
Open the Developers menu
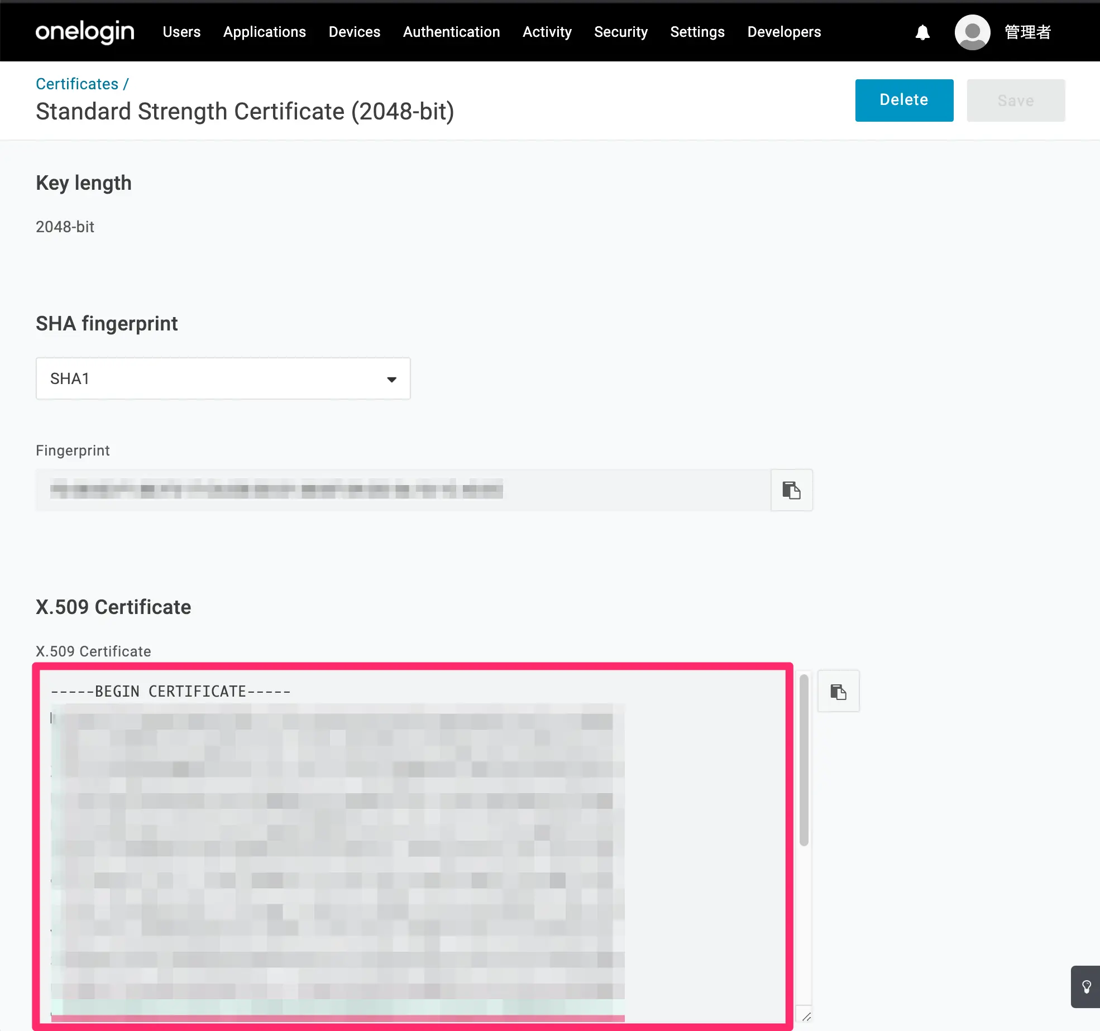pyautogui.click(x=784, y=32)
